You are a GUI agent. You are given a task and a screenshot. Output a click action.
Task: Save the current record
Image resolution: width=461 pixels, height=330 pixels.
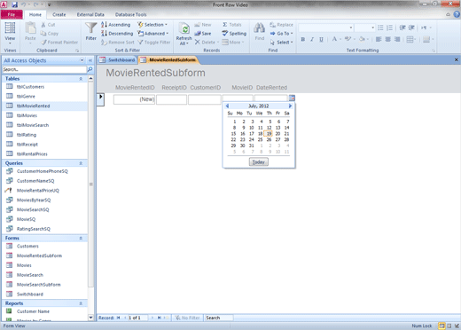[203, 34]
